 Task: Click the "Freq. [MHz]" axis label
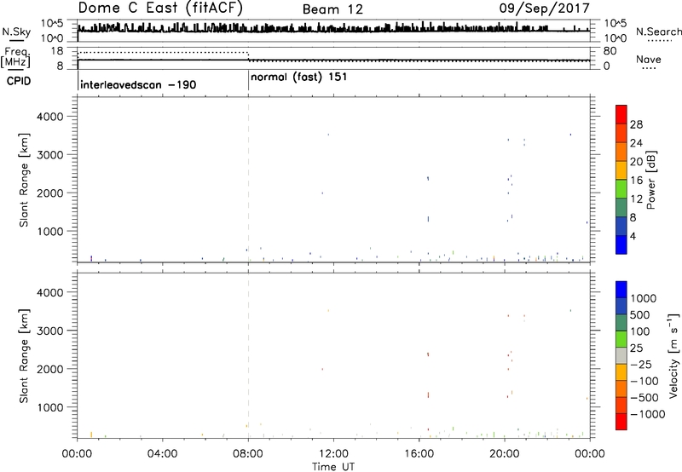[15, 58]
